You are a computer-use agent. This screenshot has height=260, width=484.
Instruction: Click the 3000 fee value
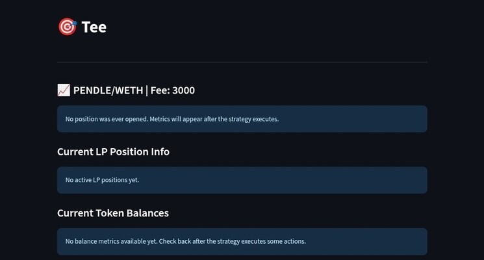pyautogui.click(x=183, y=90)
